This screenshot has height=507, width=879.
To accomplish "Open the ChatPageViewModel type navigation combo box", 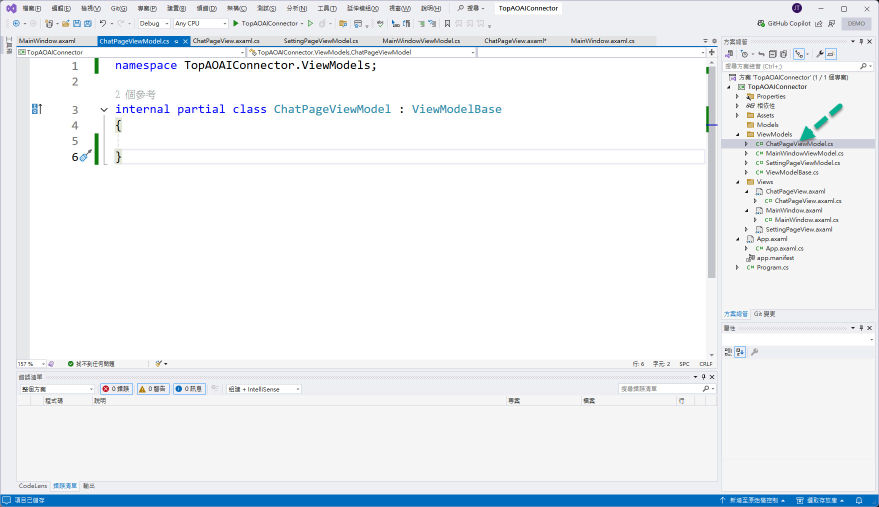I will [x=361, y=52].
